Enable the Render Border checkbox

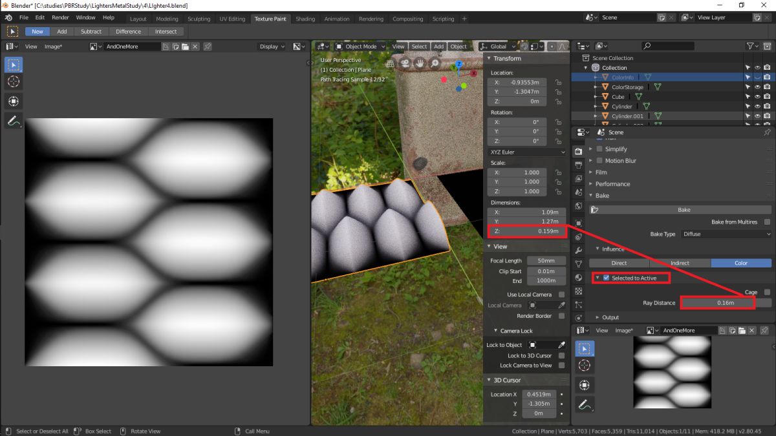tap(561, 316)
